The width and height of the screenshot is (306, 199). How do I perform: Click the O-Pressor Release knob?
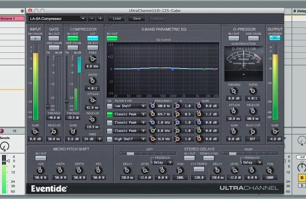click(x=253, y=111)
